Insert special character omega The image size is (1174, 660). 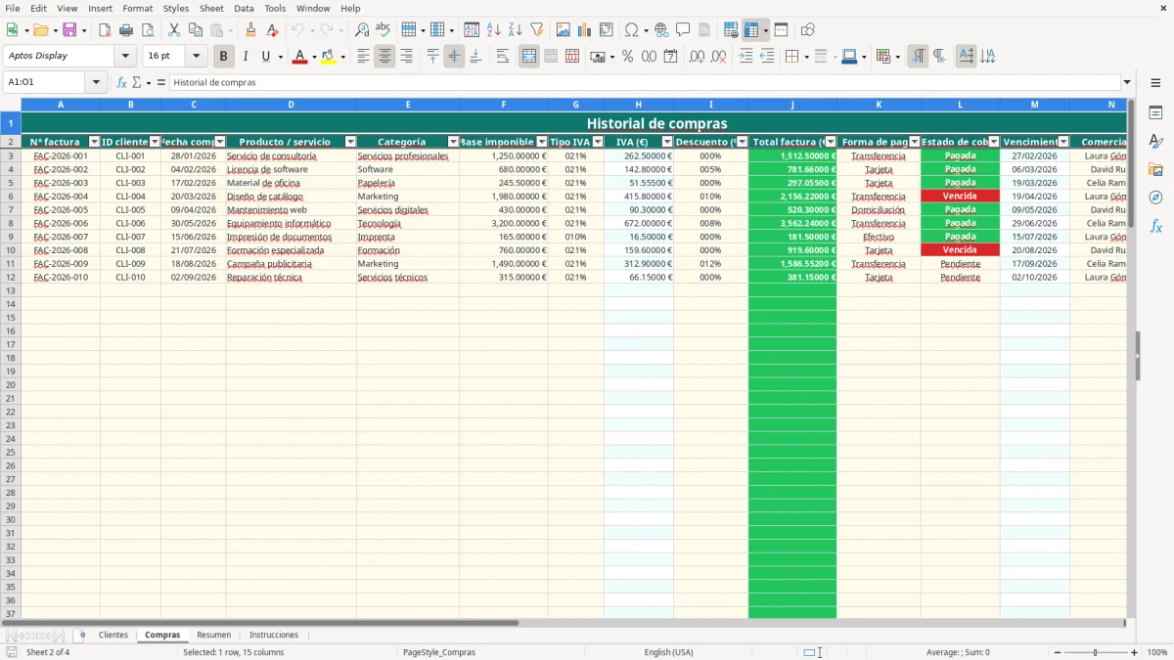pyautogui.click(x=632, y=30)
